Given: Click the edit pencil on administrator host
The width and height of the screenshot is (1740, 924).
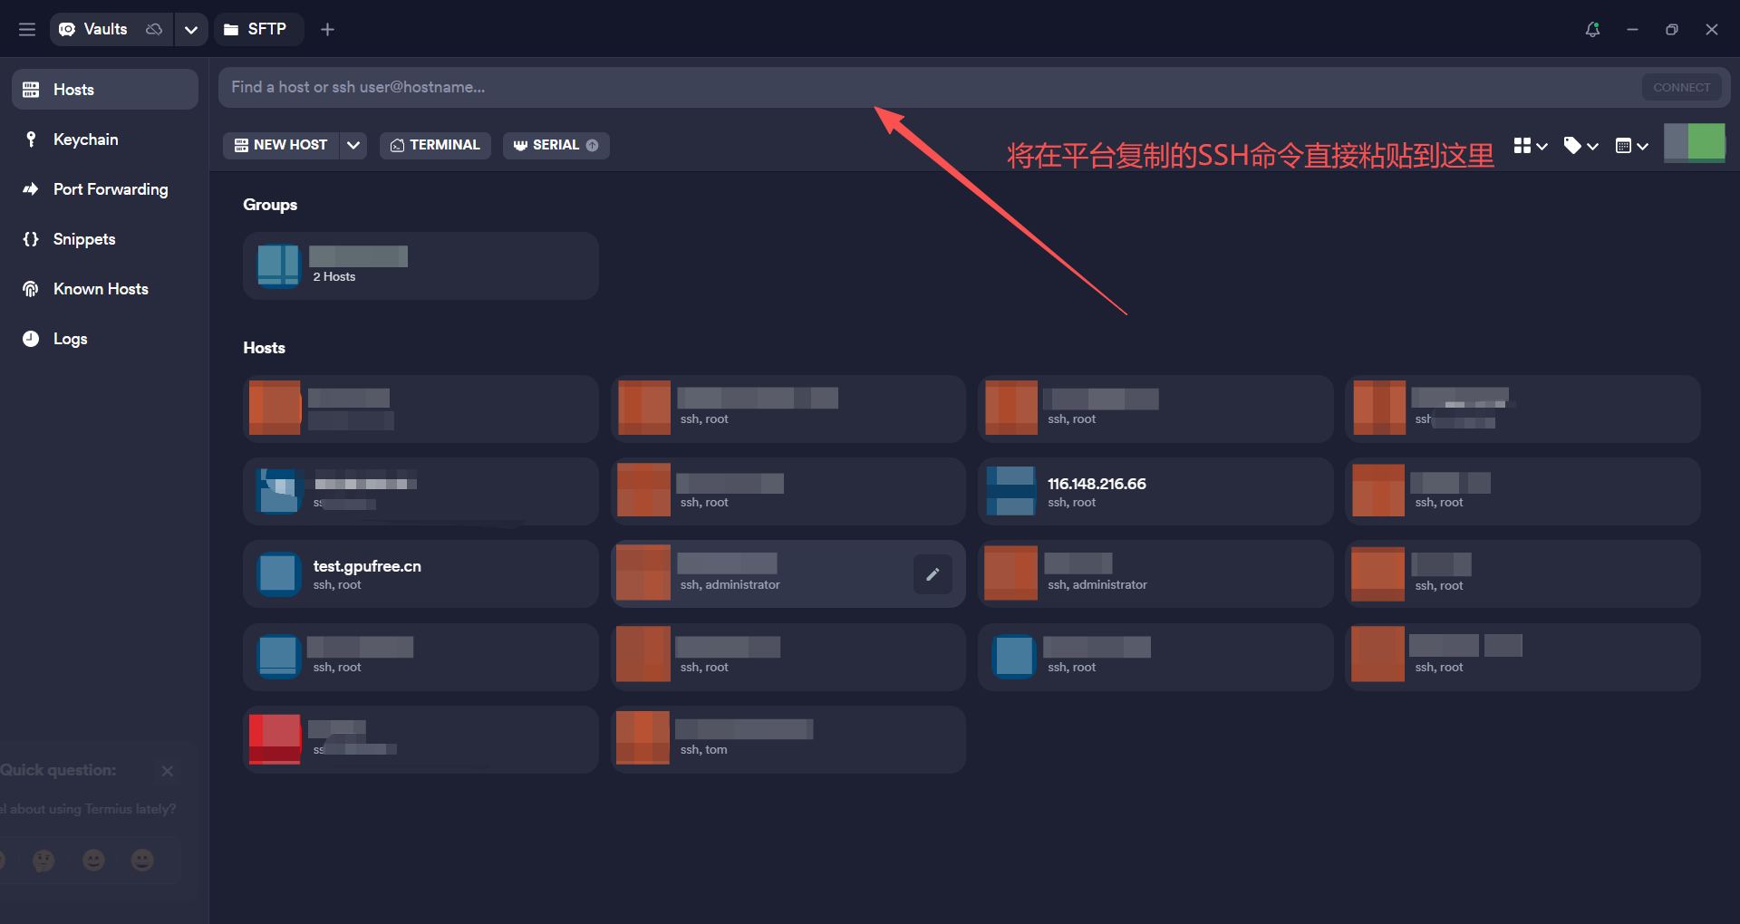Looking at the screenshot, I should (x=933, y=574).
